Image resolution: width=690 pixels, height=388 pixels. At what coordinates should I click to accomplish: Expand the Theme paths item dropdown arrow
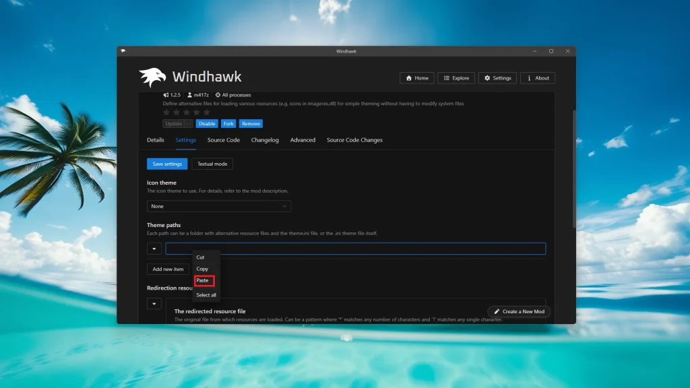[154, 248]
